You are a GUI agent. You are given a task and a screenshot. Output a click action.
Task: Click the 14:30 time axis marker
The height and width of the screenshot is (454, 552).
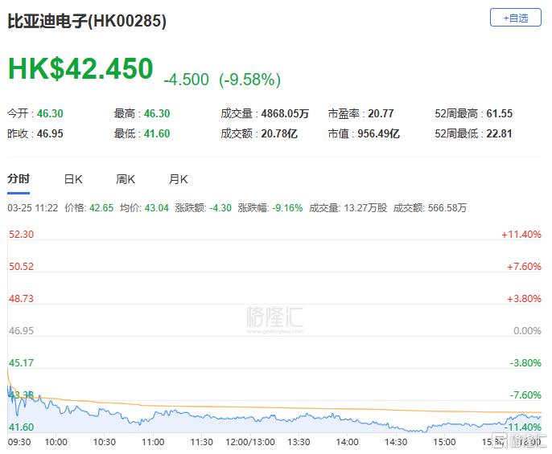396,442
